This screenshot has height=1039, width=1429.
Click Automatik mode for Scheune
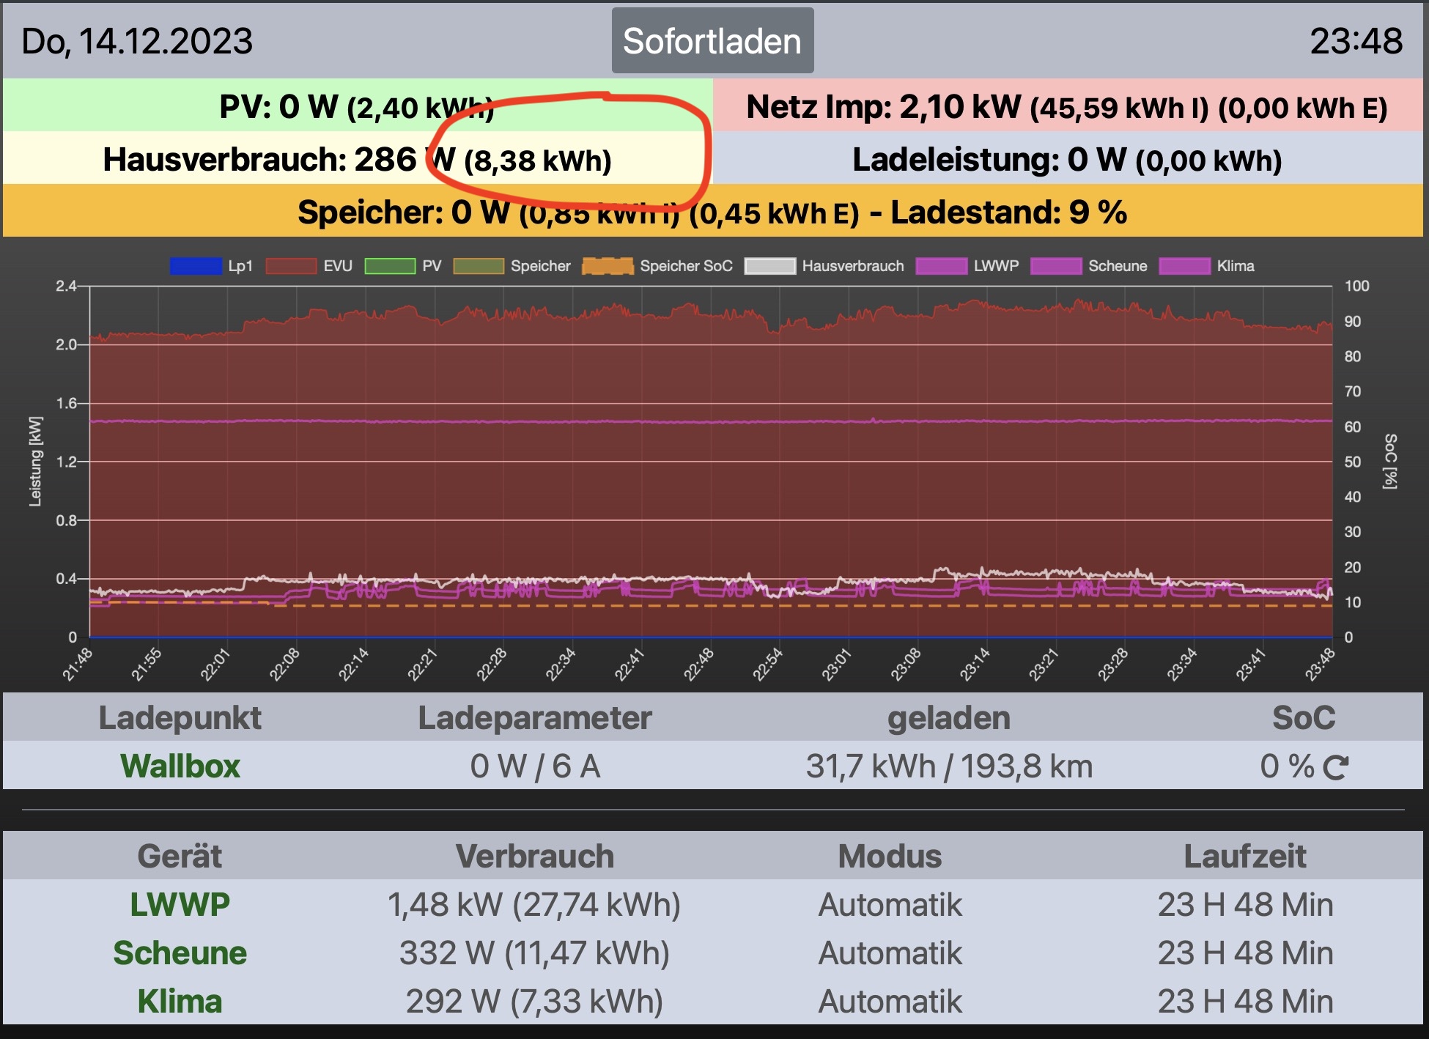[890, 953]
